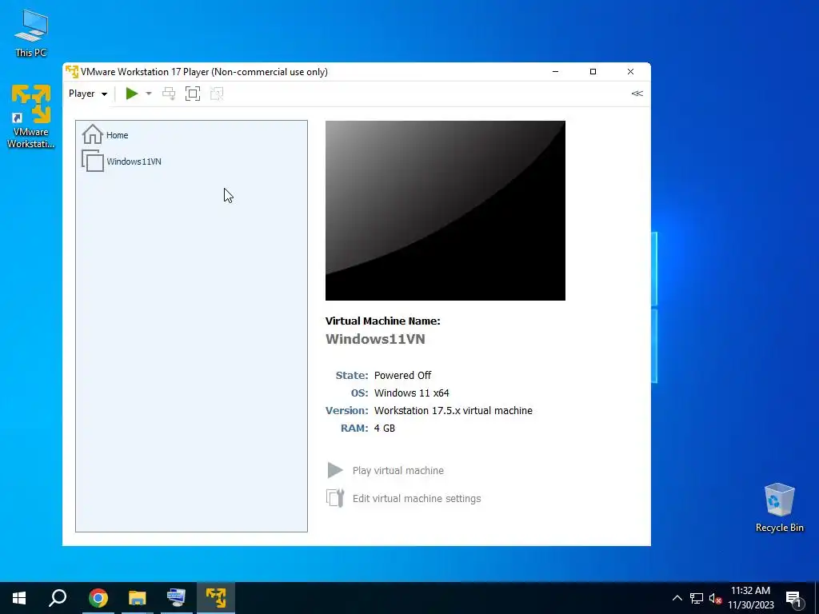Click the Home house icon
The width and height of the screenshot is (819, 614).
[x=93, y=134]
